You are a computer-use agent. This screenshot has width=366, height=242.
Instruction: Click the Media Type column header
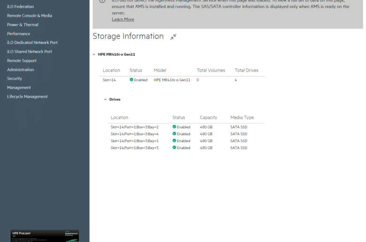coord(242,118)
